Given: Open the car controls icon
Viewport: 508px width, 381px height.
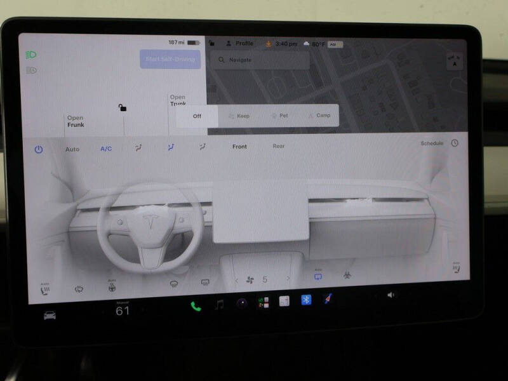Looking at the screenshot, I should point(50,315).
